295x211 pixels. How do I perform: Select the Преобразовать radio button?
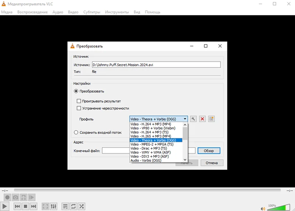click(x=76, y=91)
